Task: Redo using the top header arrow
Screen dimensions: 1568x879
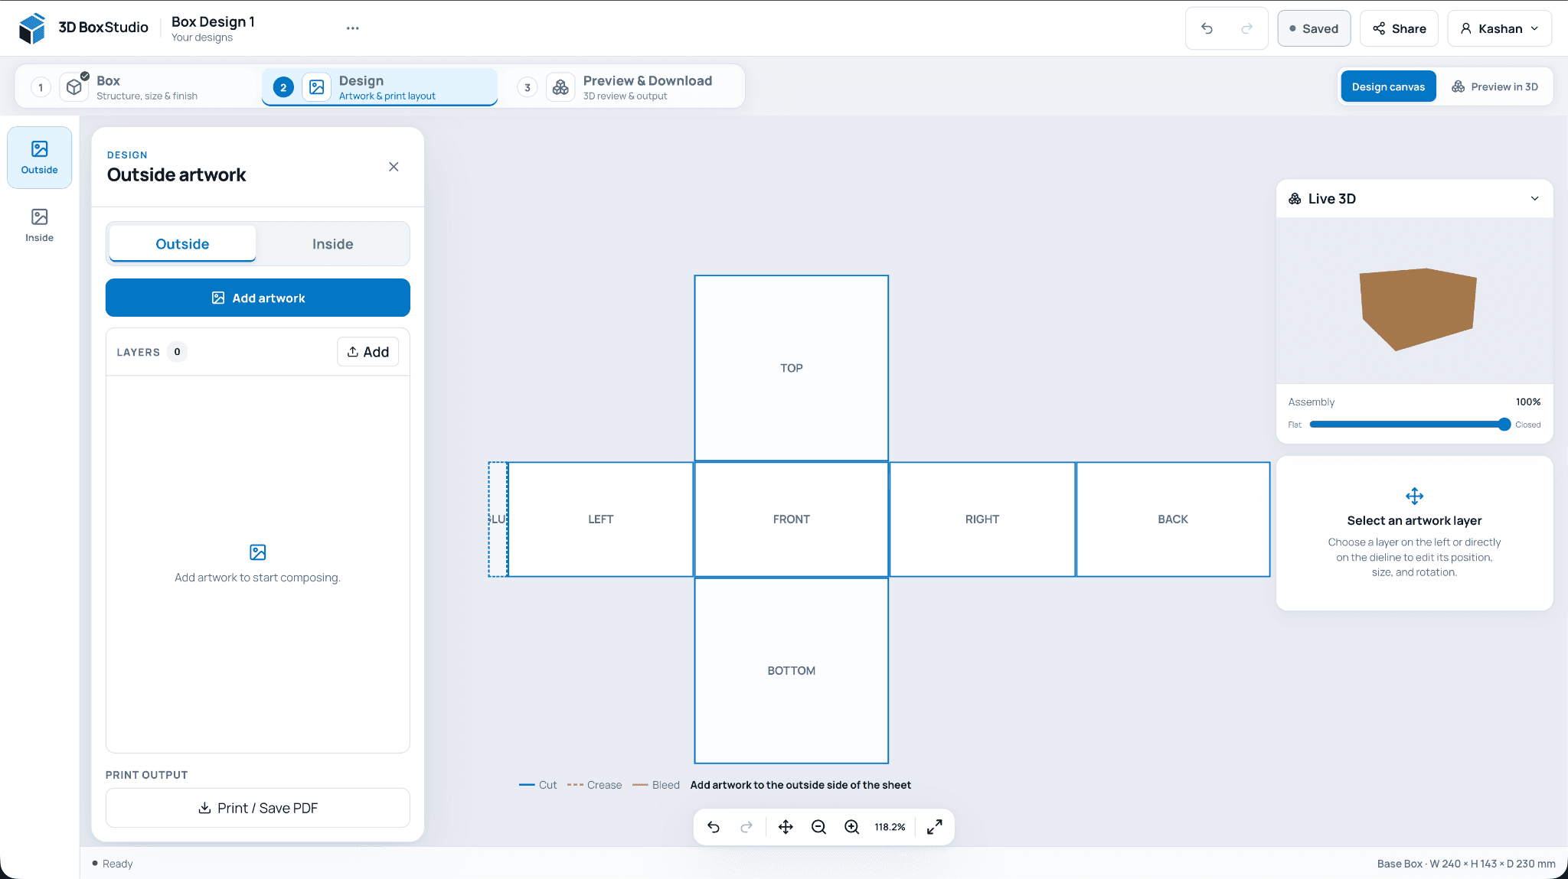Action: (1246, 28)
